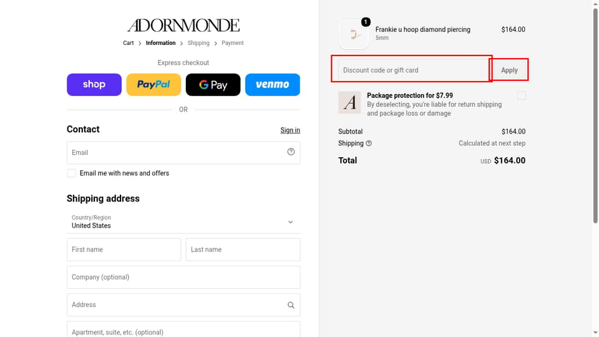This screenshot has height=337, width=599.
Task: Focus the Last name field
Action: pyautogui.click(x=243, y=250)
